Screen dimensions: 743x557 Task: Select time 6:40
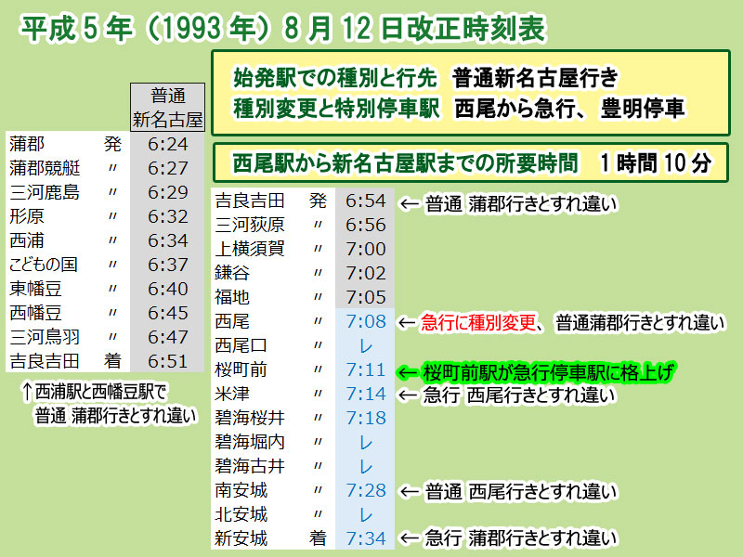[x=168, y=289]
